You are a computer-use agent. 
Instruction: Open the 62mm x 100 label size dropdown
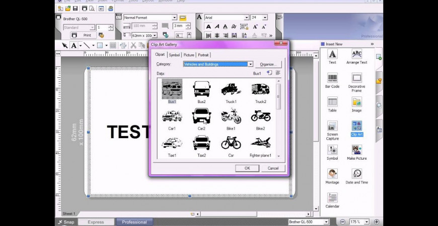(x=155, y=35)
